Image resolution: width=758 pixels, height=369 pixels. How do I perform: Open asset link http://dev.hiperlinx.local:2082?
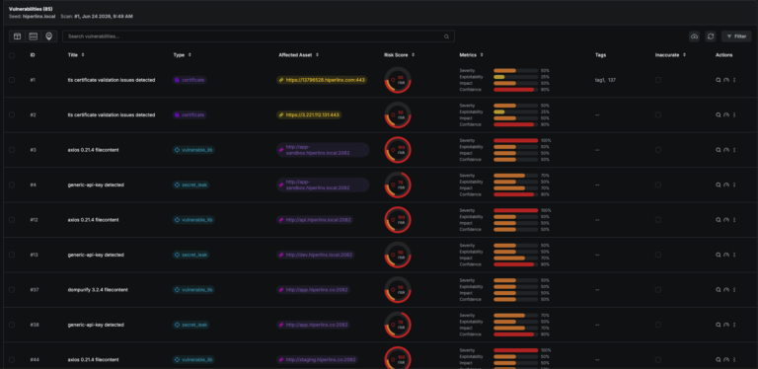click(316, 255)
